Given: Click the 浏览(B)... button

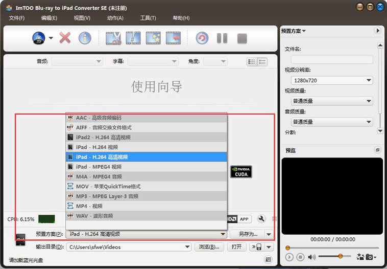Looking at the screenshot, I should [x=209, y=246].
